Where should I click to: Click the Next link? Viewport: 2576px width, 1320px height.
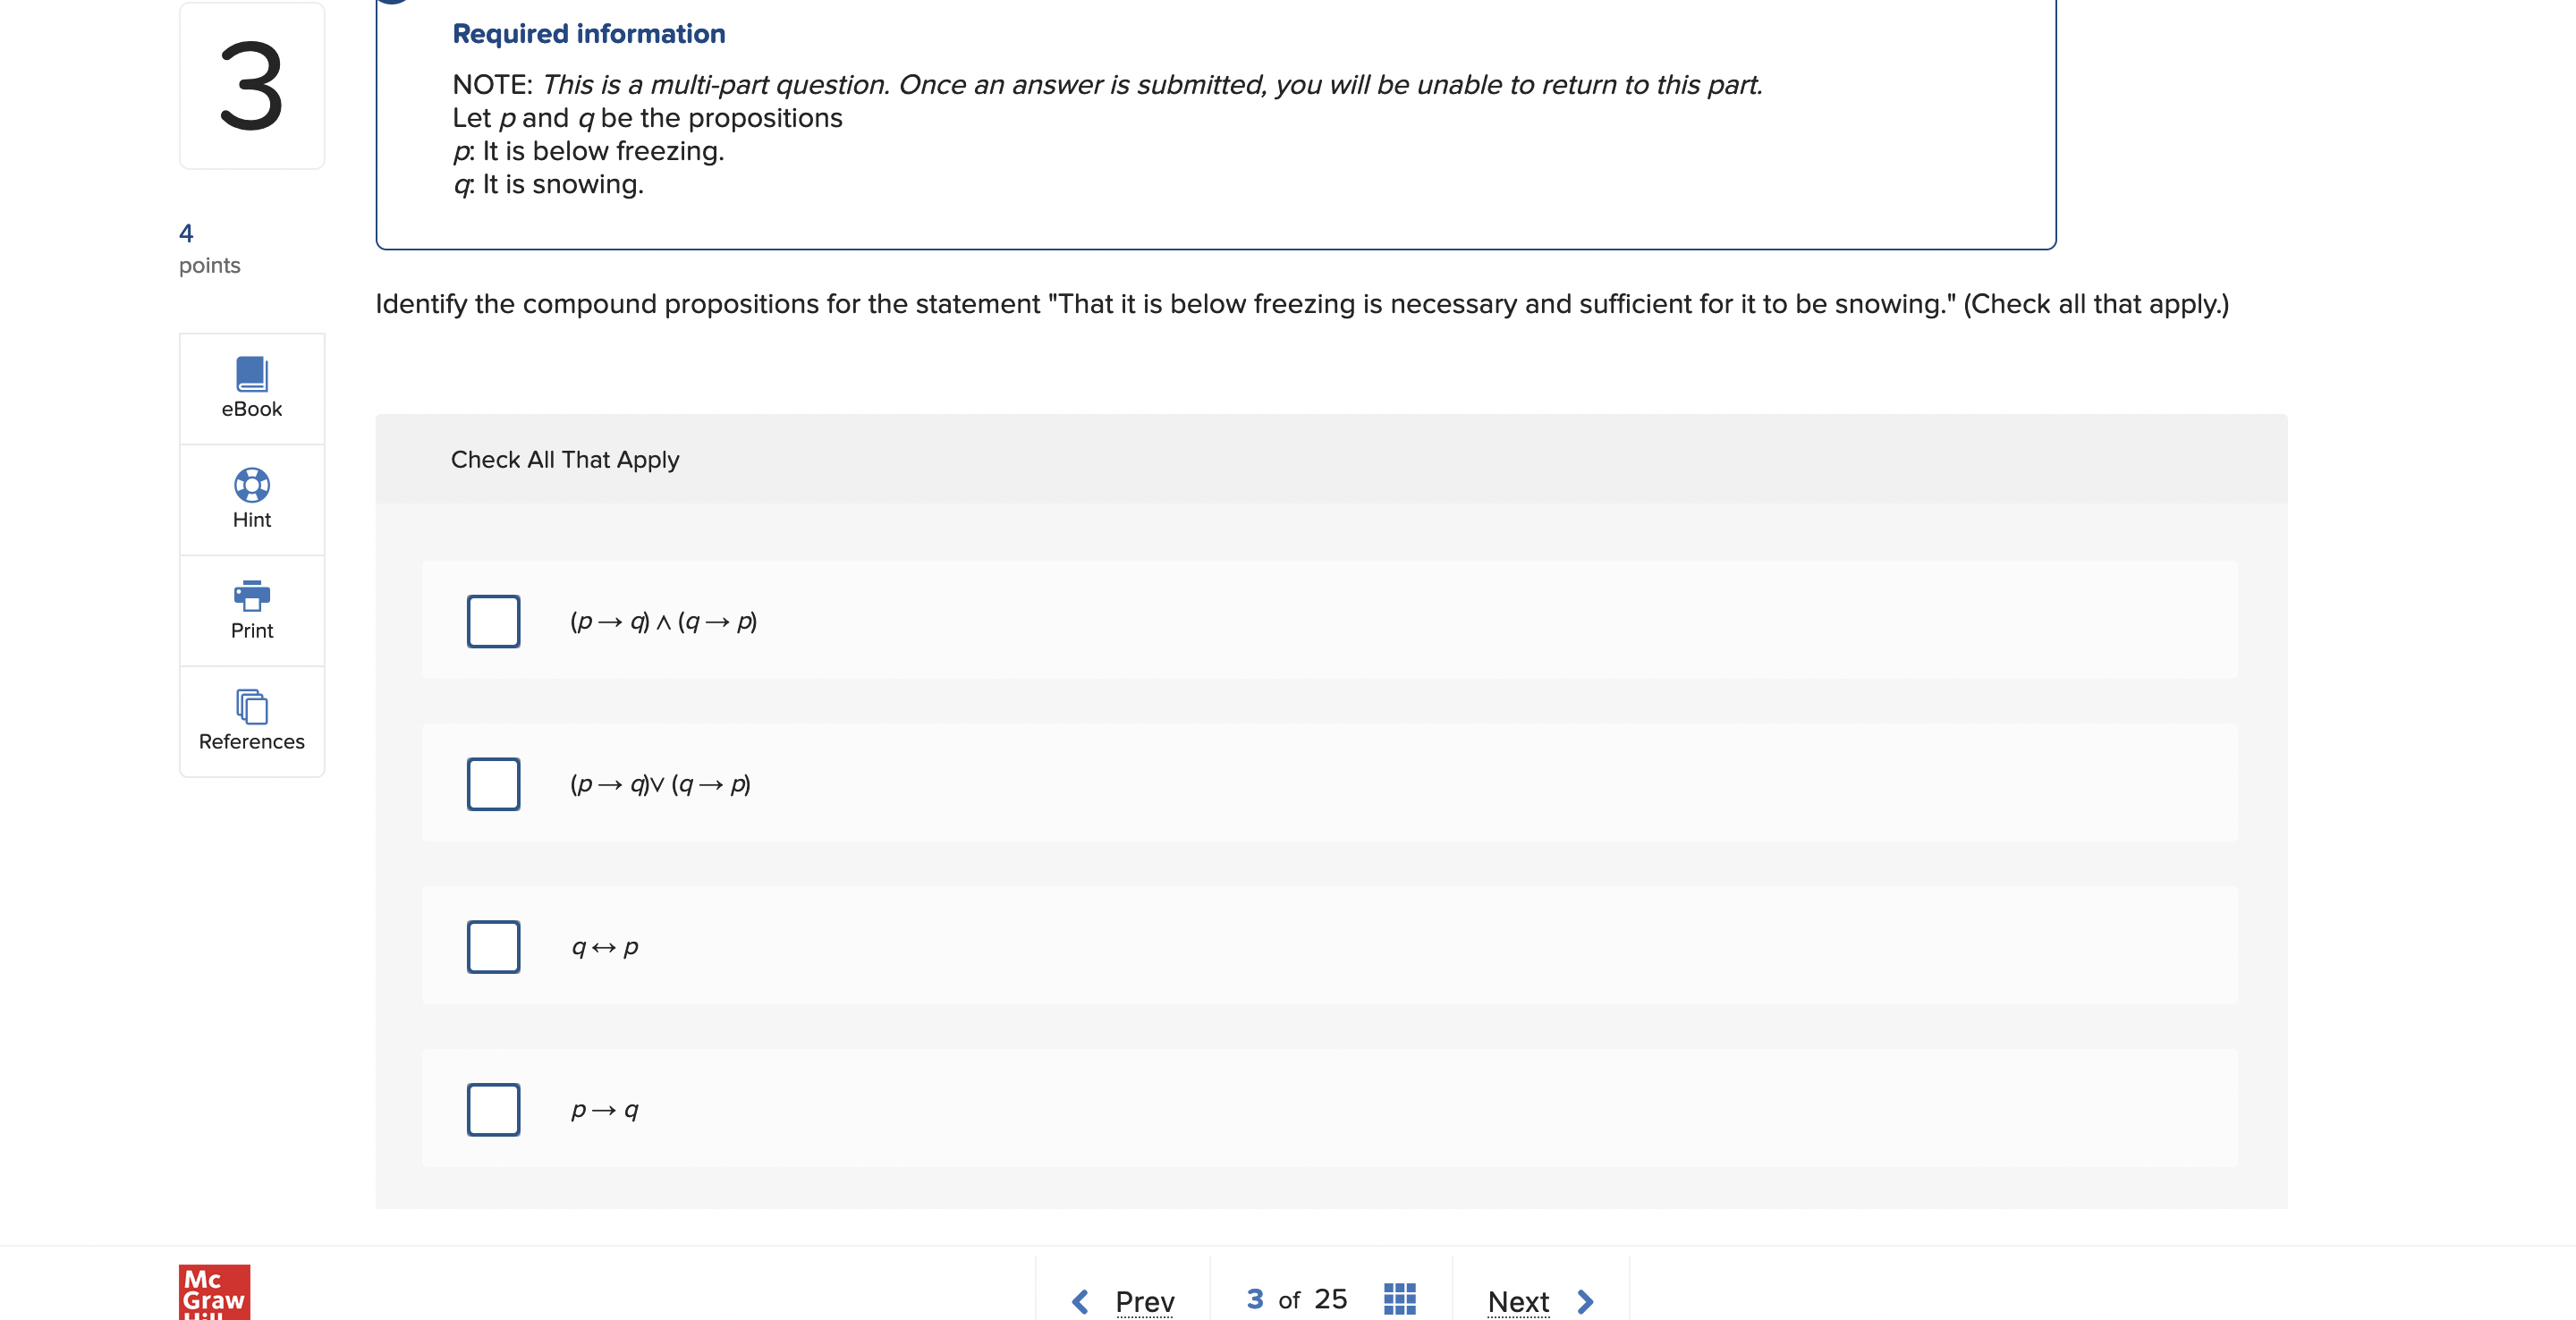(x=1518, y=1300)
